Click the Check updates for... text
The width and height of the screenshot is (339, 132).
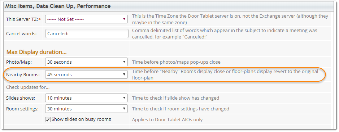tap(28, 87)
